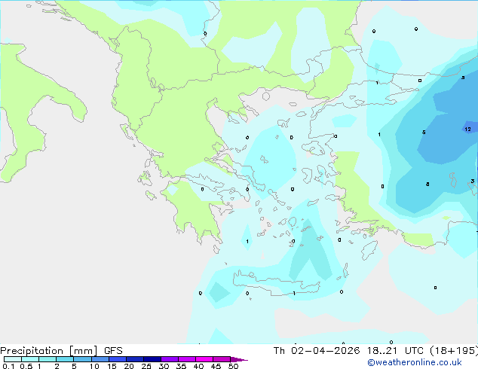
Task: Click the '18..21 UTC' time range text
Action: (x=395, y=351)
